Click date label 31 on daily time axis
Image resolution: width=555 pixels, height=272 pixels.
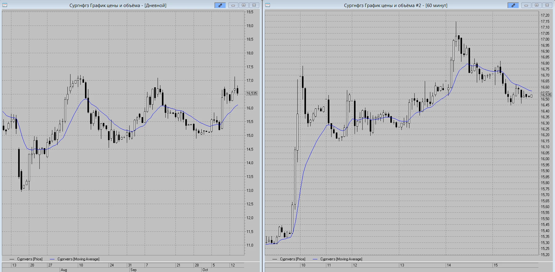(x=130, y=265)
